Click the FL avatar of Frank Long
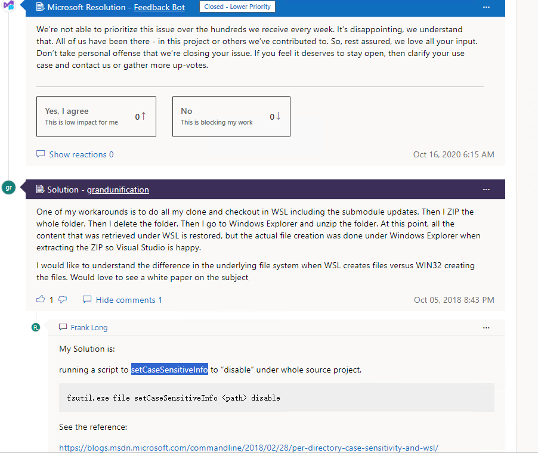The width and height of the screenshot is (538, 453). click(x=36, y=327)
